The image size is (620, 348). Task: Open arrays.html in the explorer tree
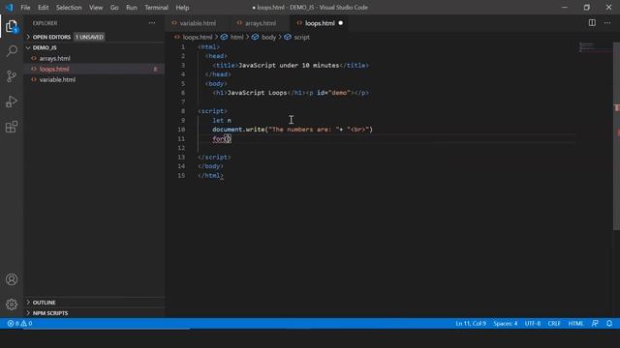coord(54,58)
